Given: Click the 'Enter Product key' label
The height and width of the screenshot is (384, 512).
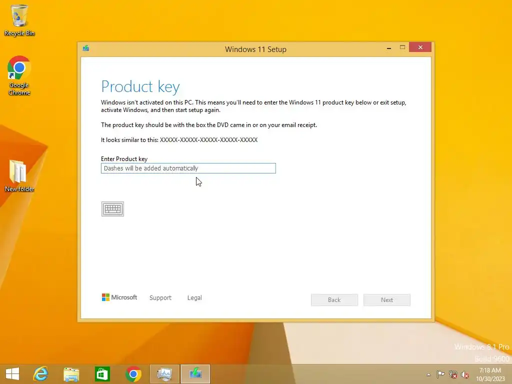Looking at the screenshot, I should [x=124, y=159].
